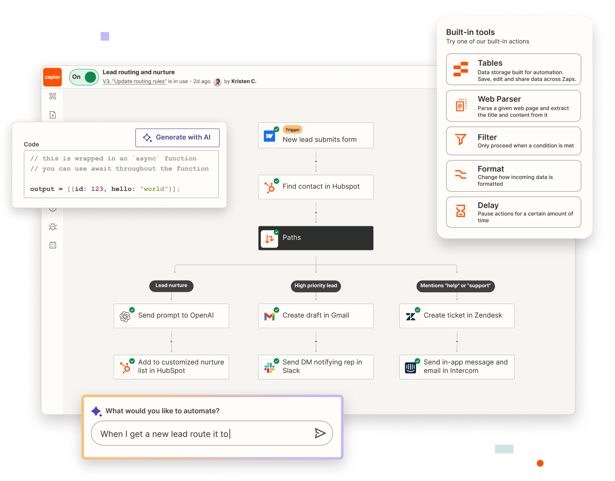This screenshot has width=615, height=481.
Task: Open the apps grid icon in sidebar
Action: pos(52,96)
